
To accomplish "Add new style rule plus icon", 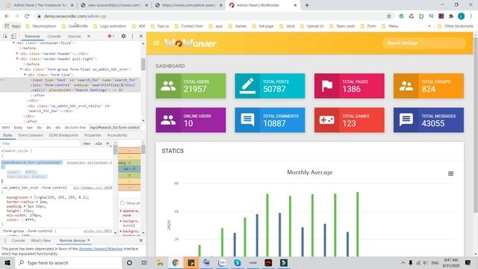I will point(108,143).
